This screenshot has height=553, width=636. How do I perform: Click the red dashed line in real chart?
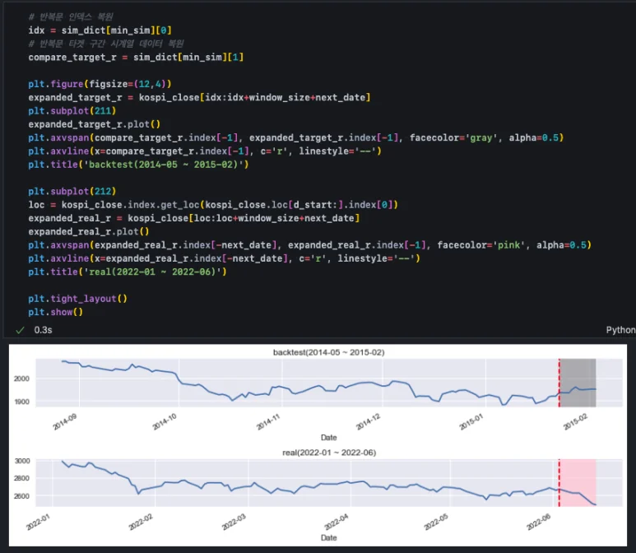(x=559, y=481)
